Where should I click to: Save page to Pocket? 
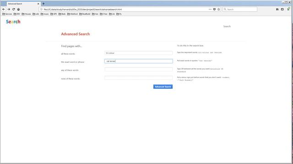[214, 9]
